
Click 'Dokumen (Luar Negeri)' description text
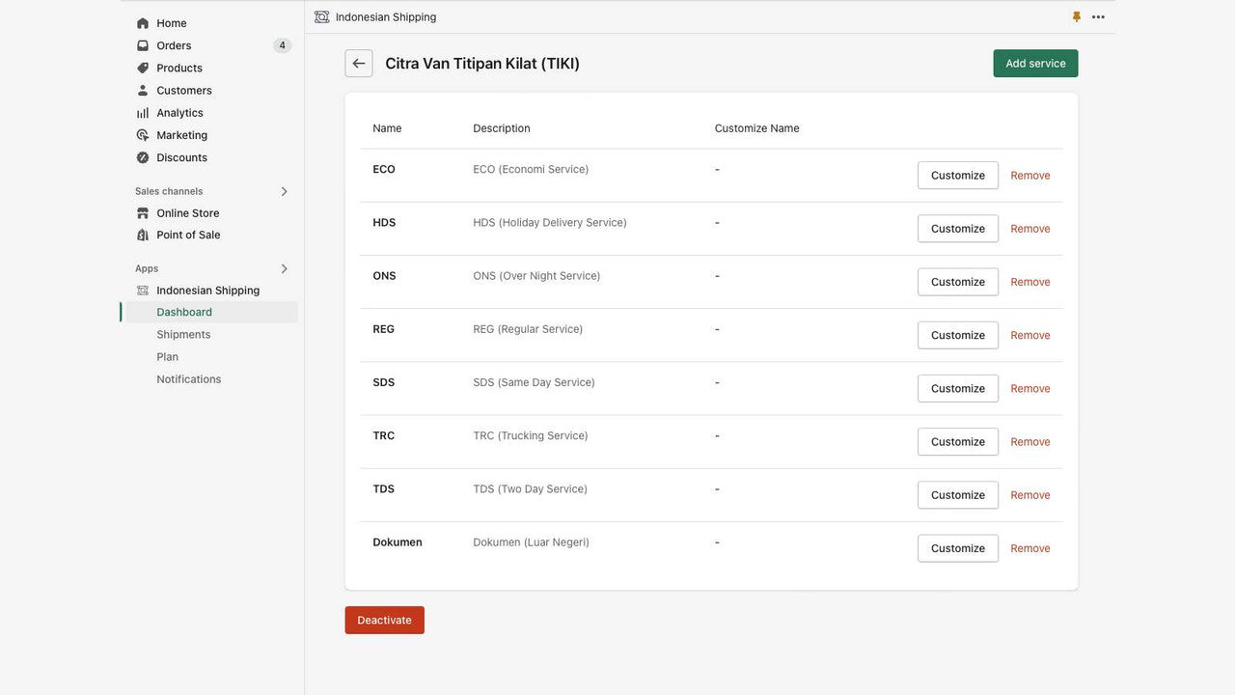click(531, 542)
